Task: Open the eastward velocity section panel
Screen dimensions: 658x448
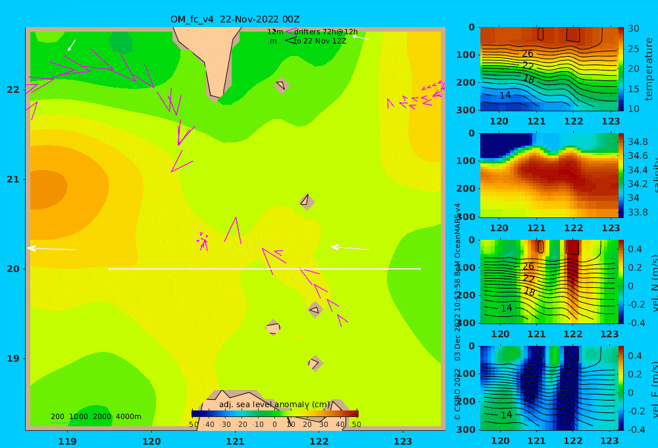Action: (x=549, y=388)
